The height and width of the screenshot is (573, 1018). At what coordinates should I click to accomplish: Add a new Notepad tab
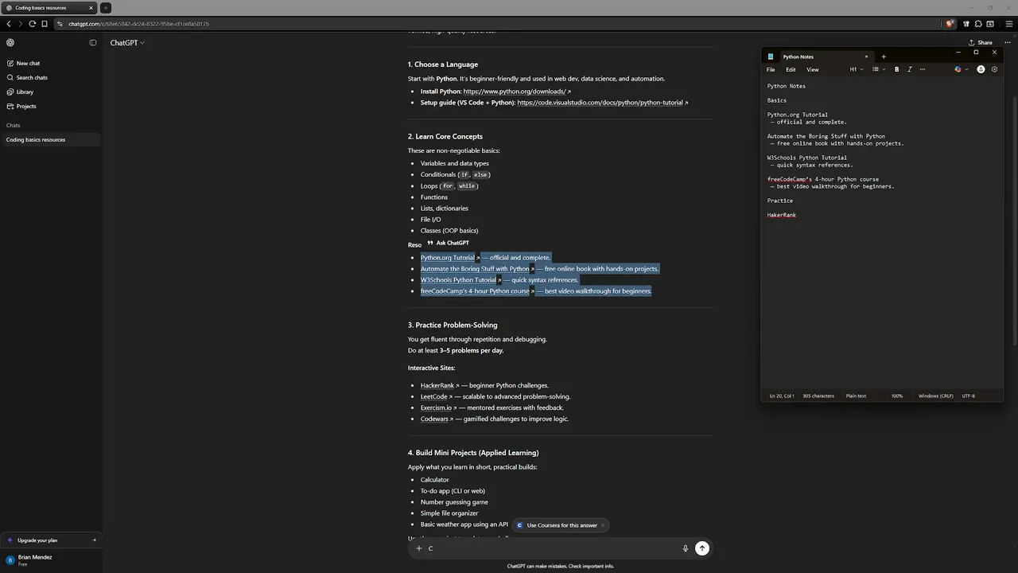coord(883,57)
